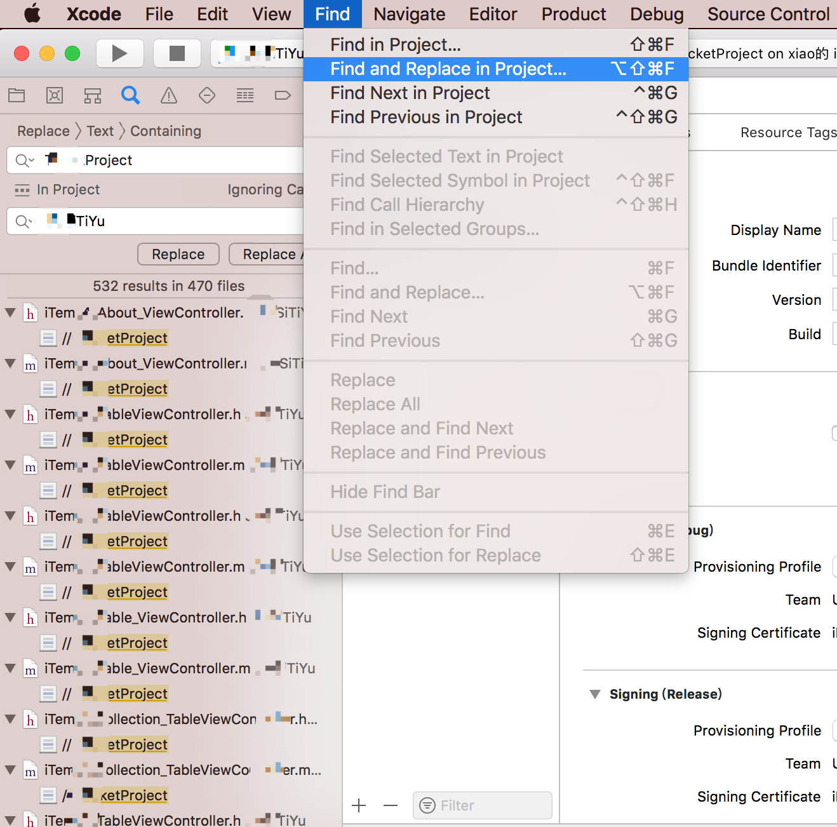Click header file icon of About_ViewController.h
837x827 pixels.
(x=30, y=313)
